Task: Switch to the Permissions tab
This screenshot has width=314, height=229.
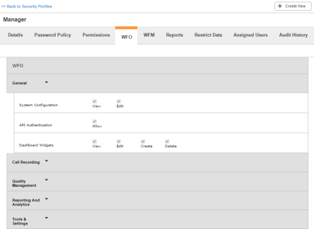Action: [96, 35]
